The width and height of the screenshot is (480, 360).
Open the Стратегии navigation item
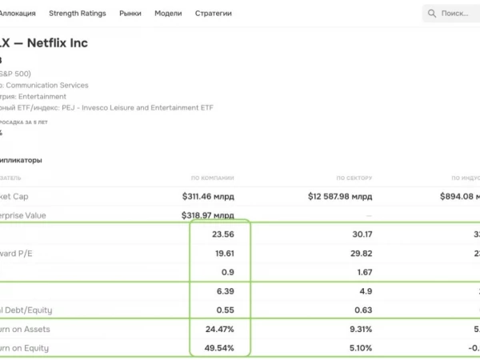pos(214,14)
